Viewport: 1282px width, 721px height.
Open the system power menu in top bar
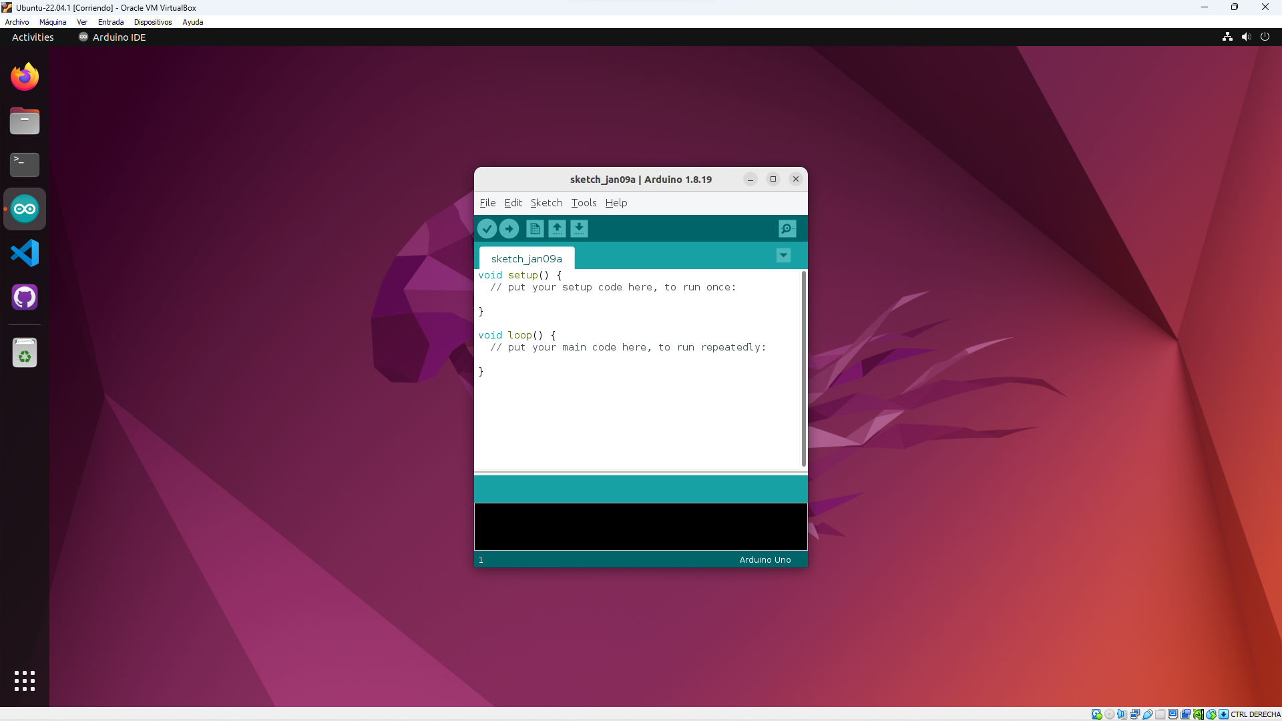(1265, 37)
